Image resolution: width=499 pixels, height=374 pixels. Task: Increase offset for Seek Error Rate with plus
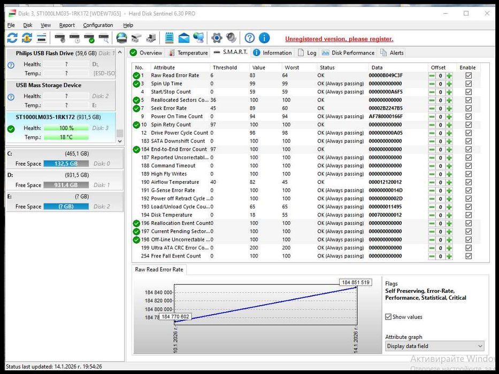[x=449, y=108]
